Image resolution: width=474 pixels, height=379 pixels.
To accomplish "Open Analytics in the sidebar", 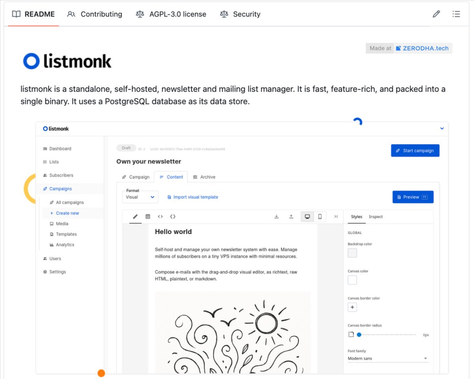I will coord(62,245).
